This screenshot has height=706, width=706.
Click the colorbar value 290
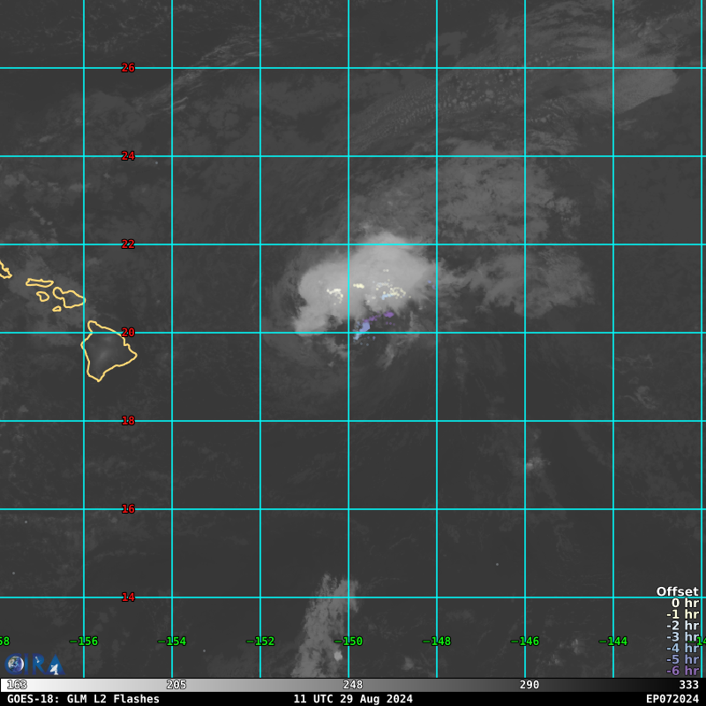529,685
